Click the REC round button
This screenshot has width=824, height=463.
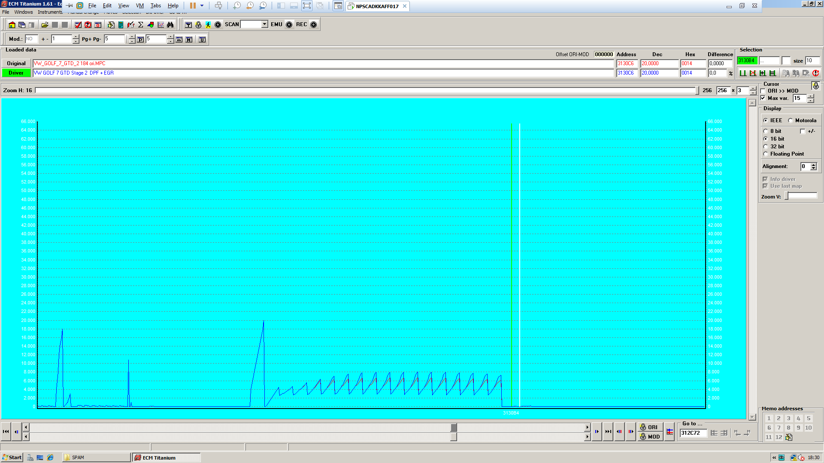coord(314,25)
